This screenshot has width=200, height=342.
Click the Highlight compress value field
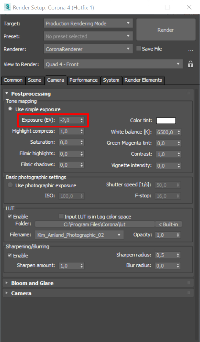[x=68, y=131]
